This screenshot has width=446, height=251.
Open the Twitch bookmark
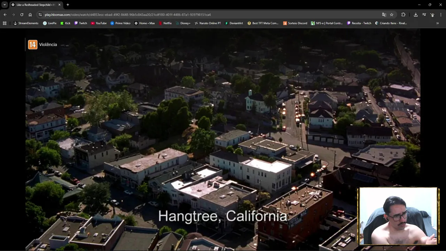coord(80,23)
